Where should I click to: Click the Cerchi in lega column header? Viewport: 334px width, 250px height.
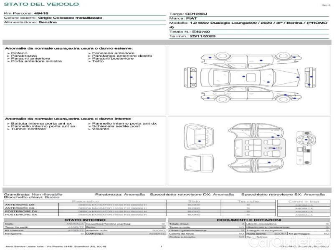(x=304, y=201)
